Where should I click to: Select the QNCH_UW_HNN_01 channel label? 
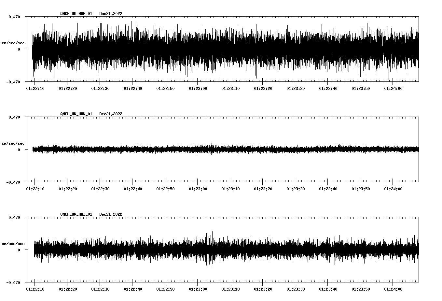click(x=76, y=114)
